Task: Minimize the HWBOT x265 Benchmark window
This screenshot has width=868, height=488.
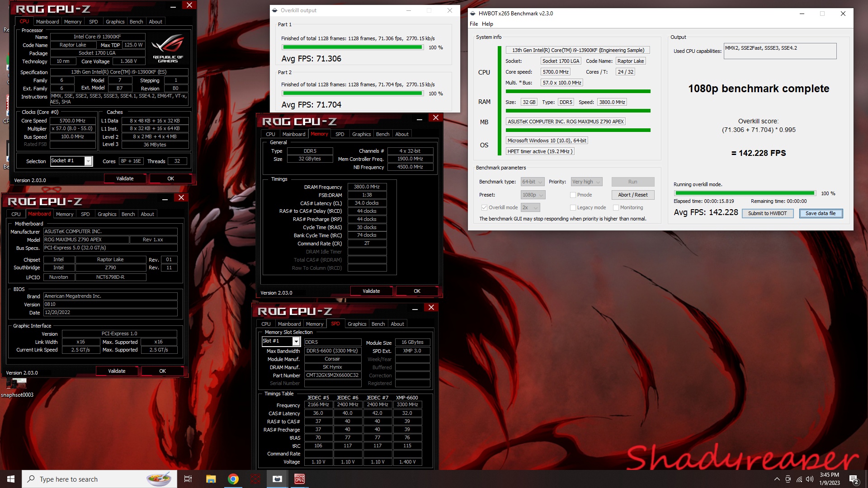Action: tap(802, 14)
